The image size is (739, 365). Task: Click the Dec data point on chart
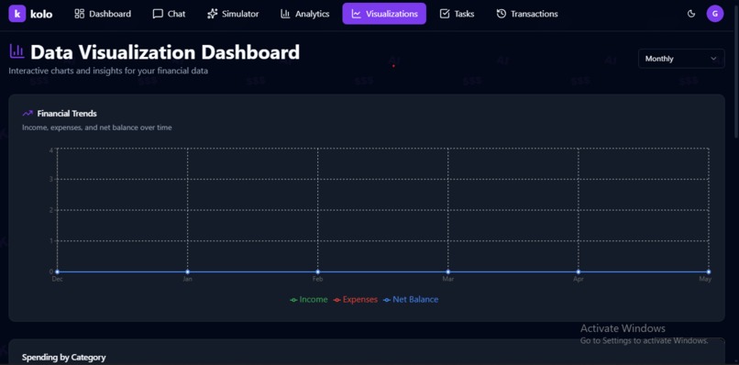tap(57, 271)
